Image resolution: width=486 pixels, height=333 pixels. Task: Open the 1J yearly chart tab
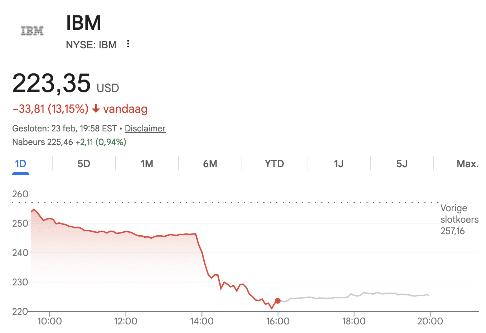338,164
